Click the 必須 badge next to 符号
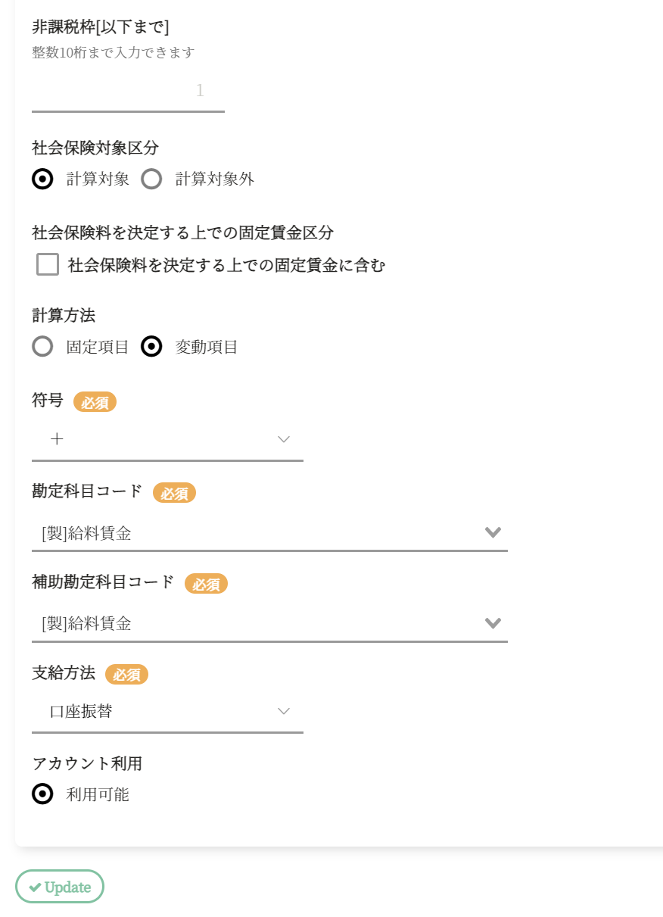This screenshot has height=917, width=663. click(95, 402)
